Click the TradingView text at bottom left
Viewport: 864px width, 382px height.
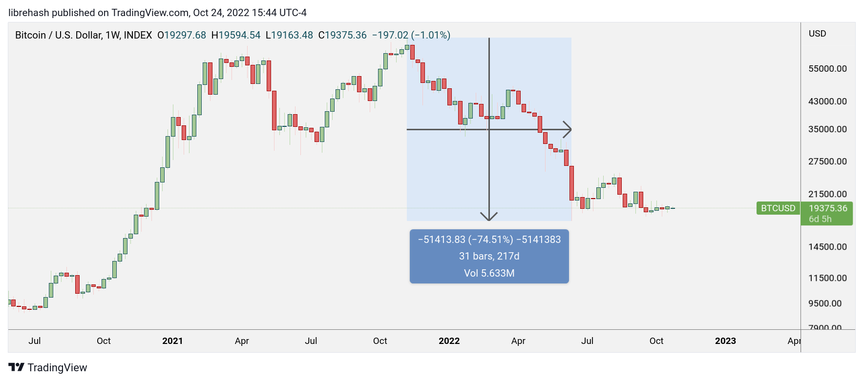57,368
